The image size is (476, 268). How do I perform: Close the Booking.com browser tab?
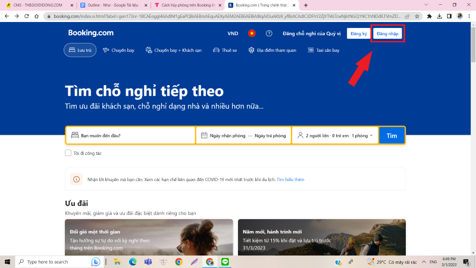pyautogui.click(x=294, y=5)
